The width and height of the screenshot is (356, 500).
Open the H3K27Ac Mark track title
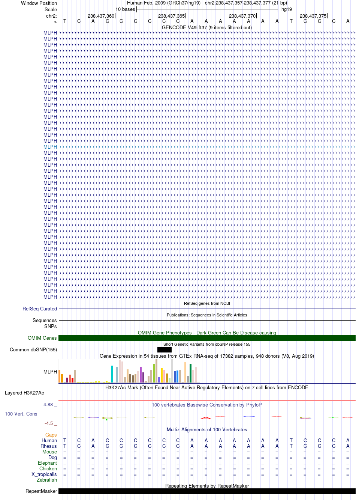pyautogui.click(x=207, y=388)
